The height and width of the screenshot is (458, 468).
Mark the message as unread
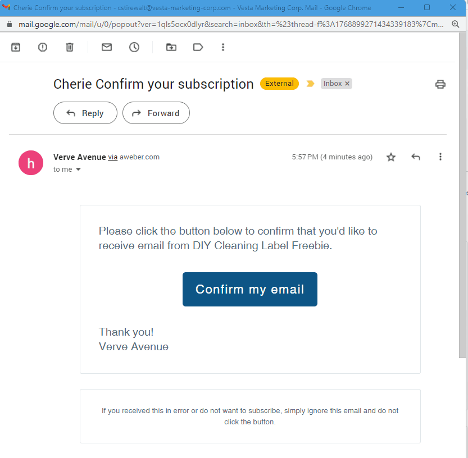(107, 47)
